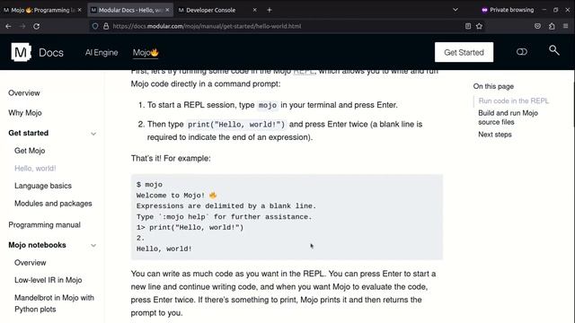575x323 pixels.
Task: Toggle the dark mode theme switch
Action: point(521,52)
